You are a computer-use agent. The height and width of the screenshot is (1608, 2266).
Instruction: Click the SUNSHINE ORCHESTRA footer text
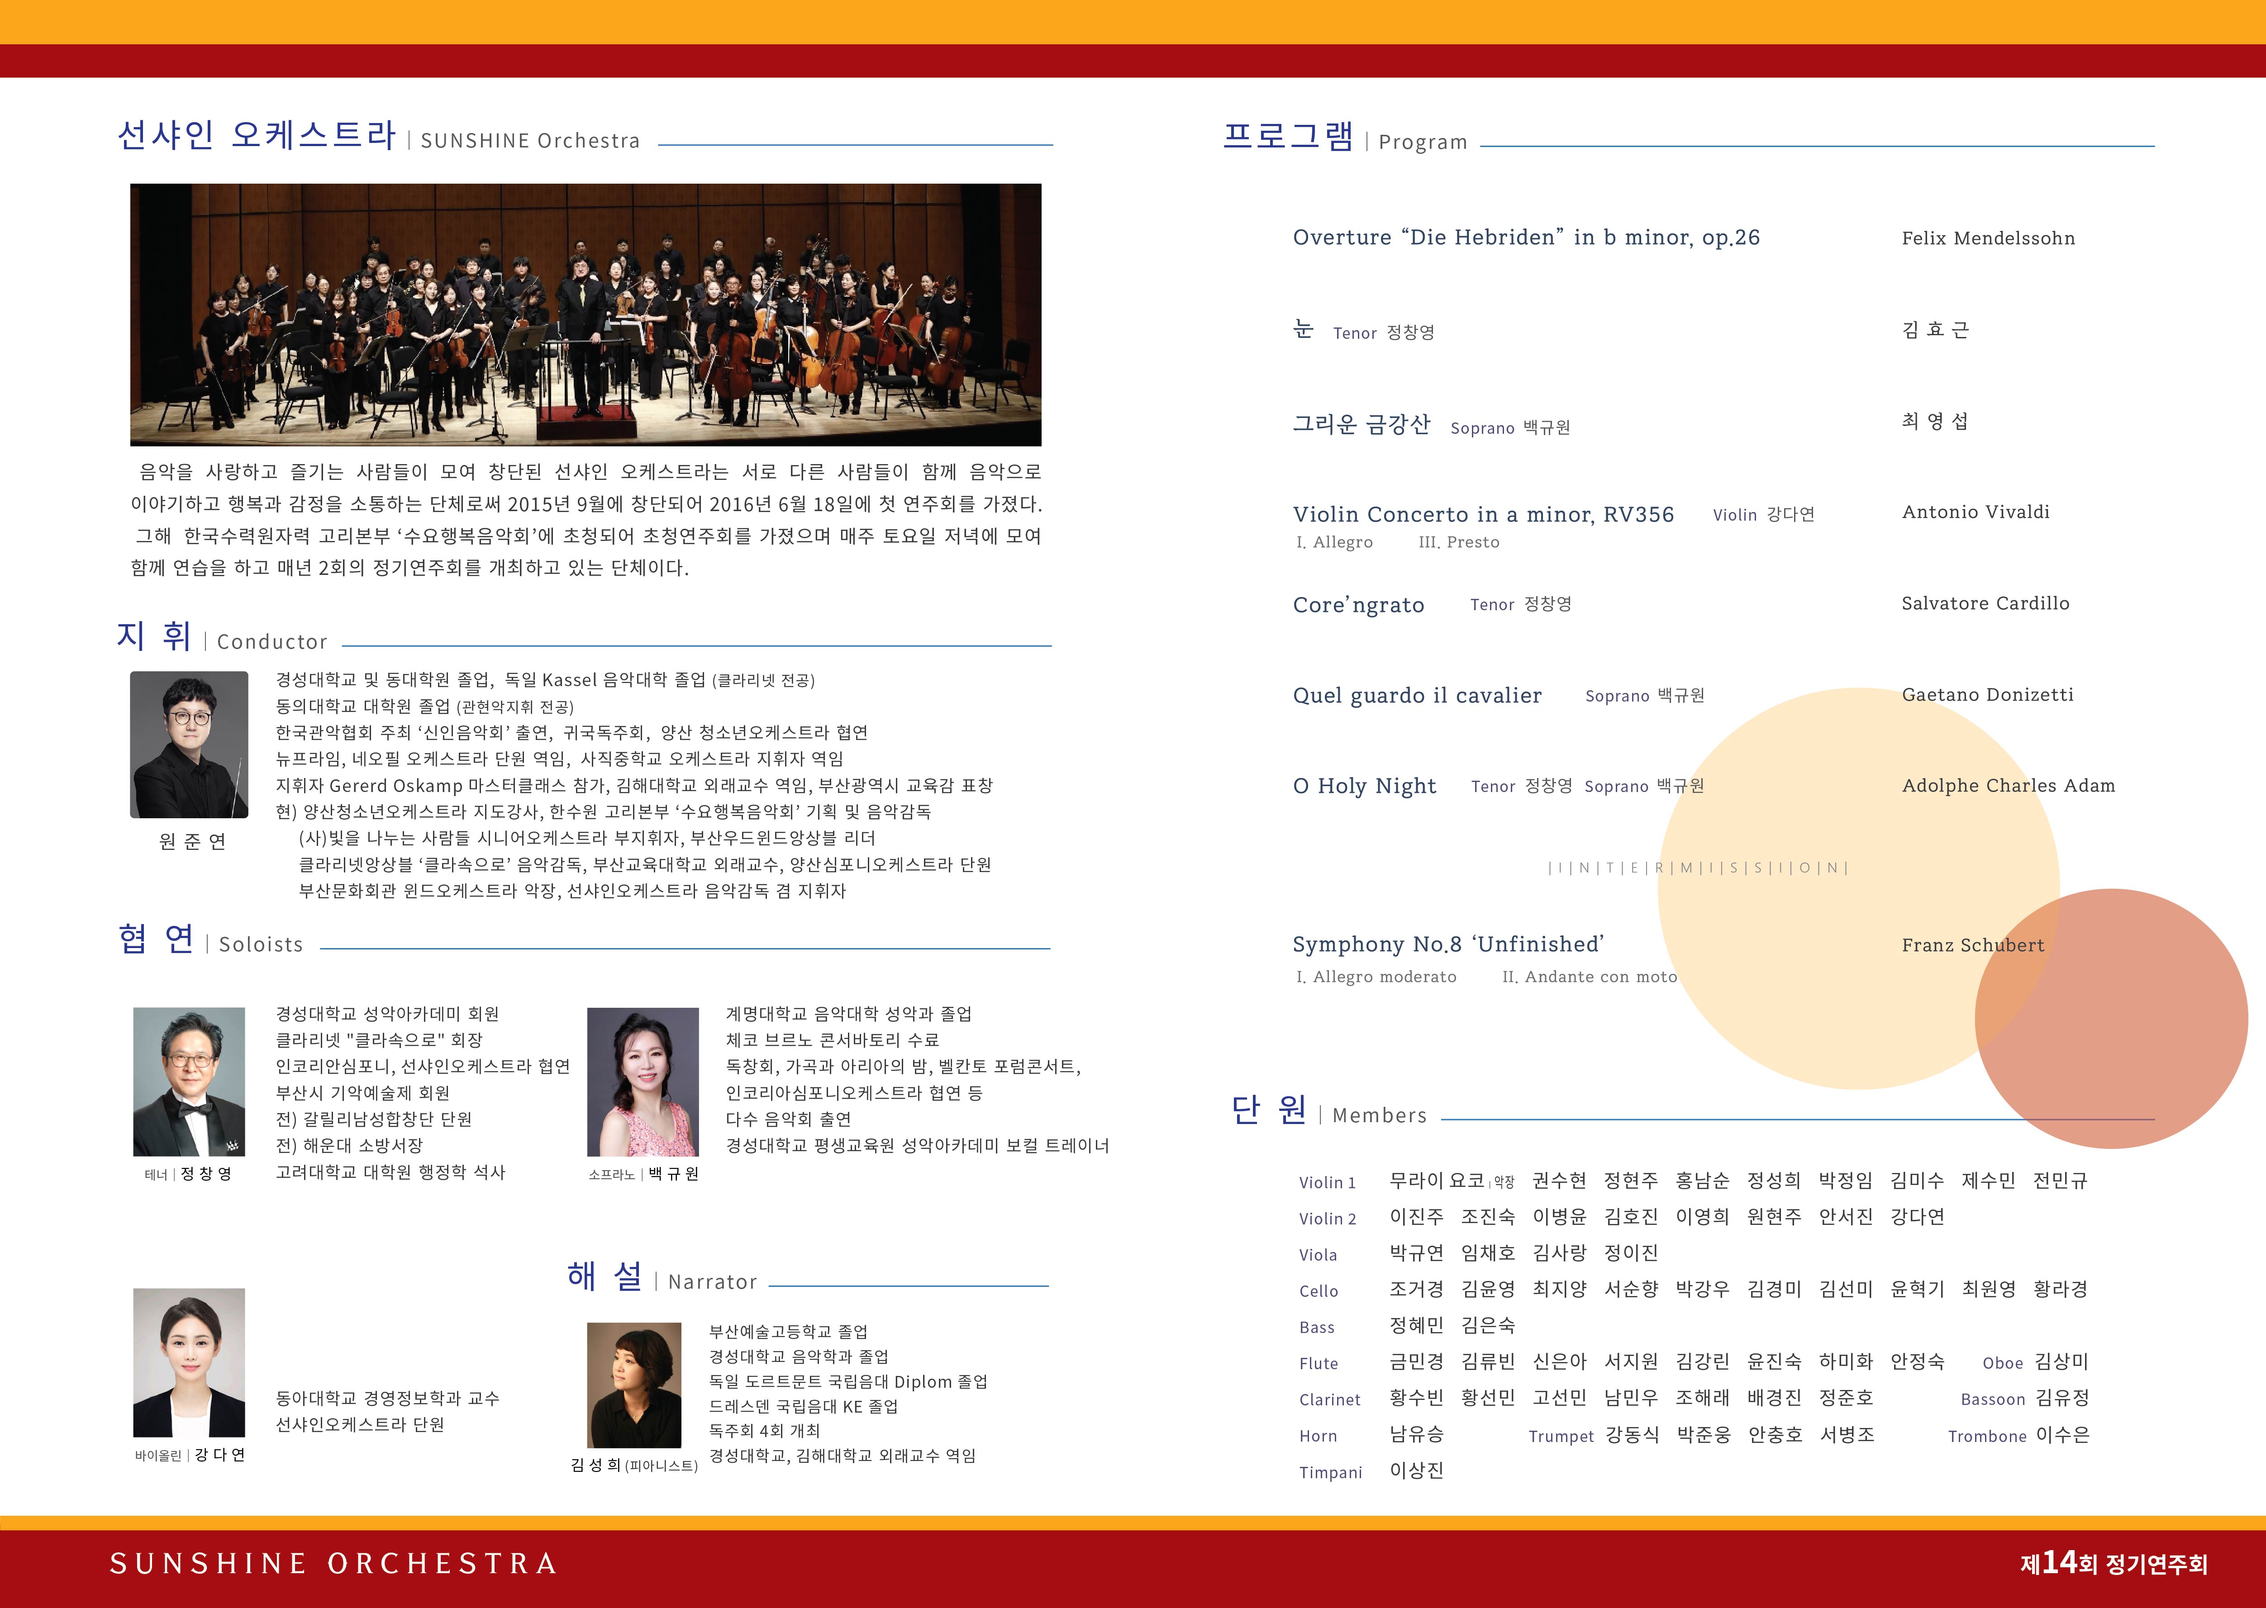point(334,1562)
